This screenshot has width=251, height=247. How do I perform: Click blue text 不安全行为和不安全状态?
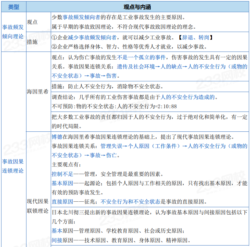[130, 202]
